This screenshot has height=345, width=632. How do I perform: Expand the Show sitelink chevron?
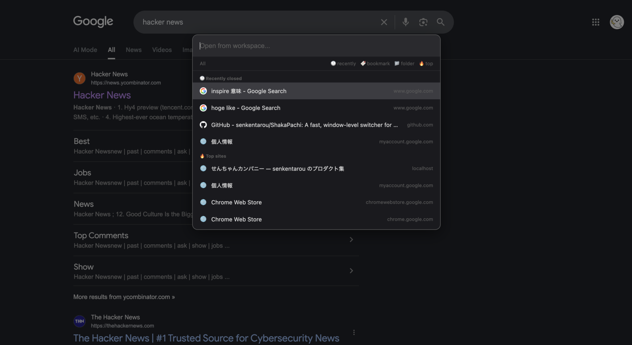(351, 271)
